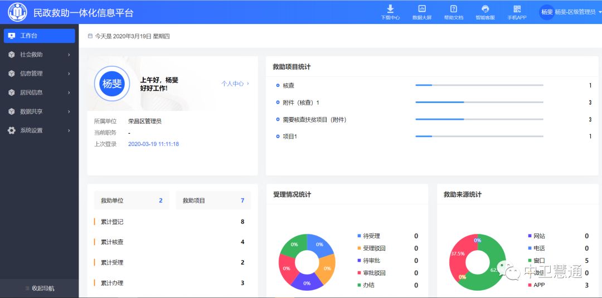Click the 附件（核查）1 progress bar
The image size is (602, 298).
(x=479, y=102)
